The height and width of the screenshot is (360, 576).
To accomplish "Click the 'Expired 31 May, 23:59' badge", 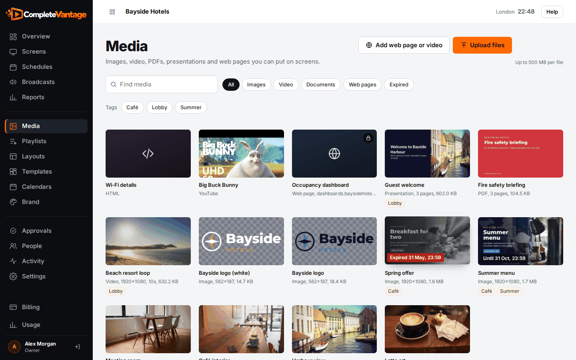I will [x=416, y=258].
